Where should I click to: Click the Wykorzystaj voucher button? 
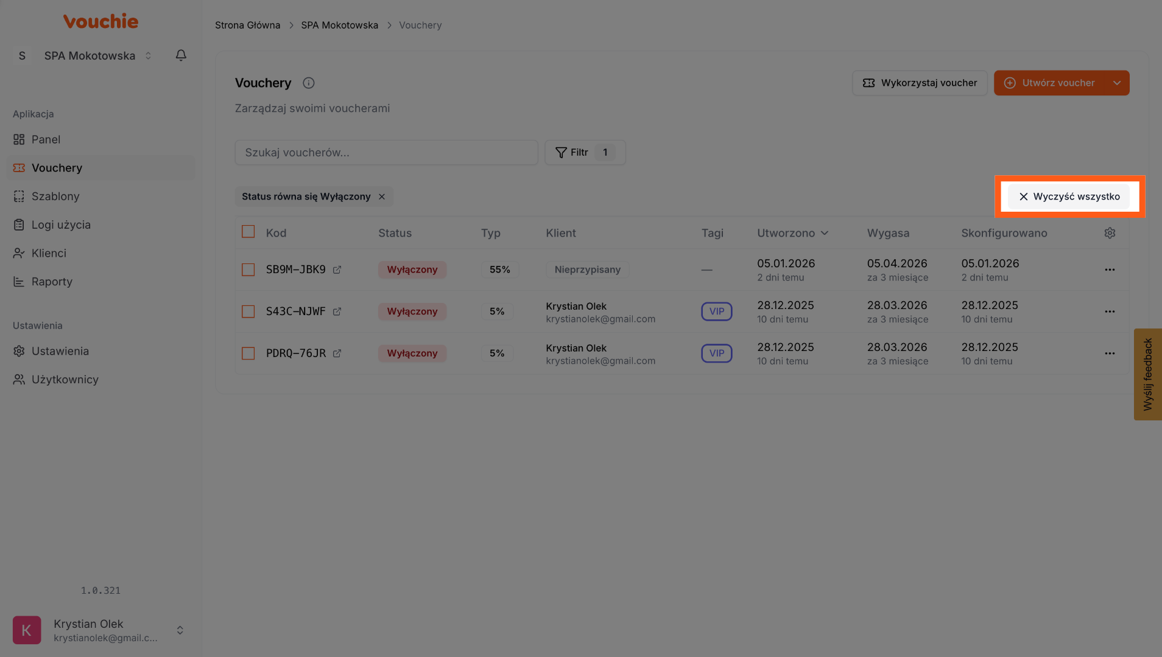coord(919,83)
